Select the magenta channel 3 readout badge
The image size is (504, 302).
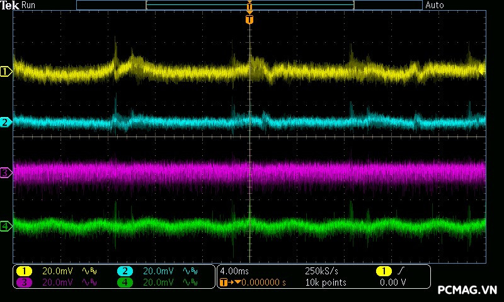24,282
